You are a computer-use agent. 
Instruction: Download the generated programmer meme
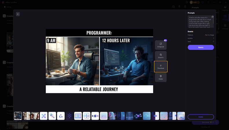(161, 67)
